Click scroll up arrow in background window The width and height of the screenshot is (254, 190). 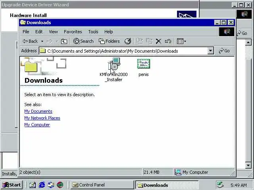248,42
